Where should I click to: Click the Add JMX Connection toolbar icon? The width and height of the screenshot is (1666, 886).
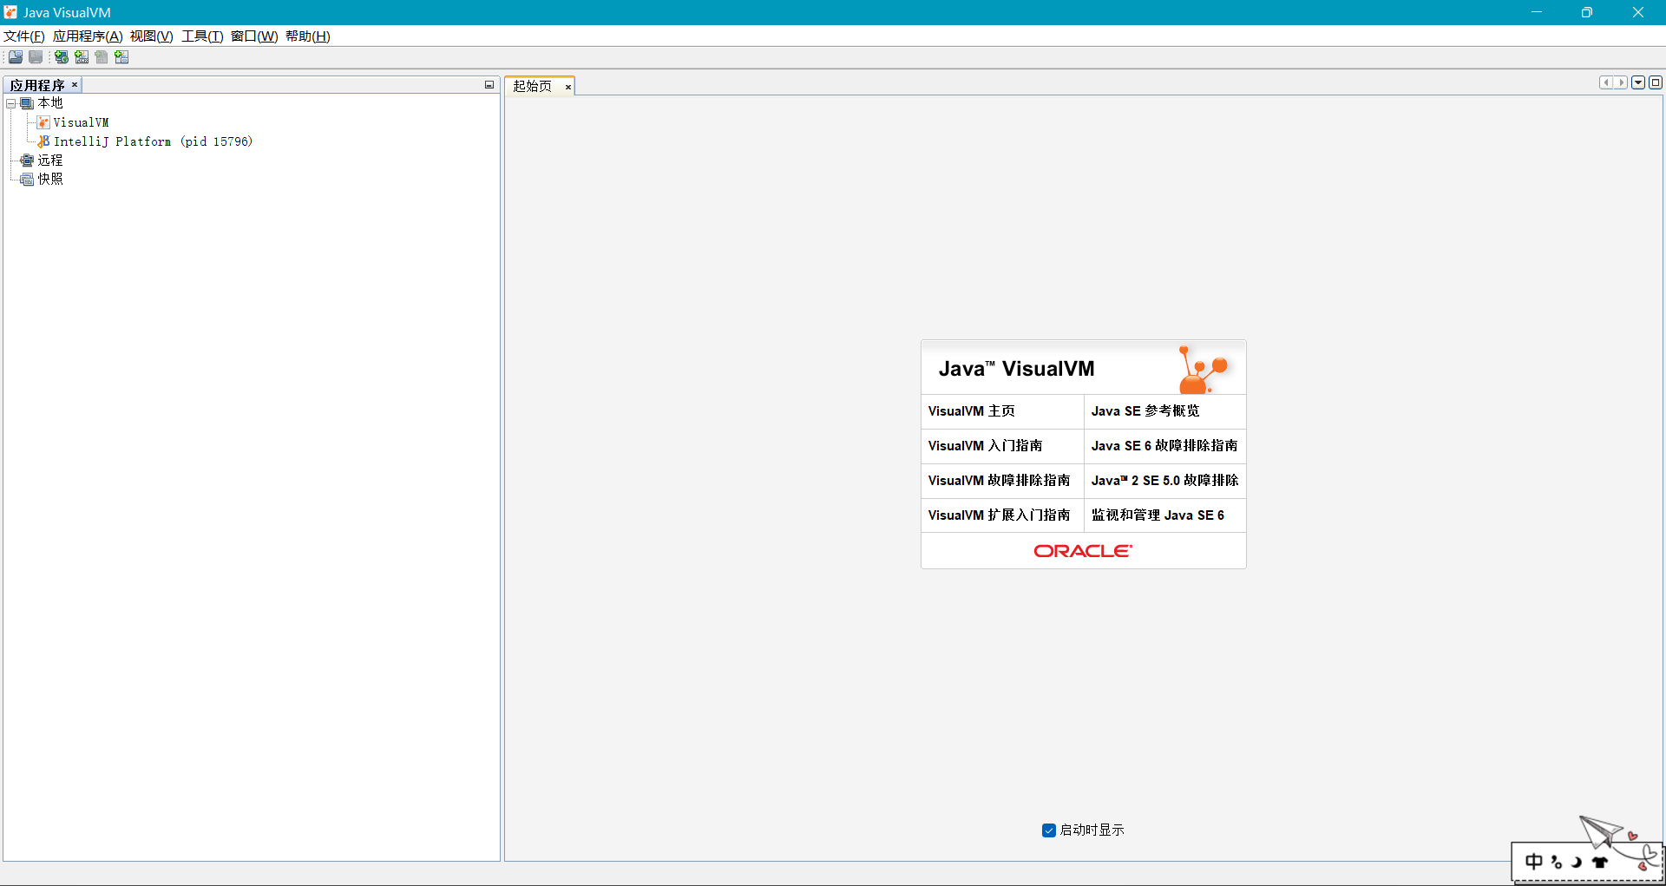click(82, 57)
